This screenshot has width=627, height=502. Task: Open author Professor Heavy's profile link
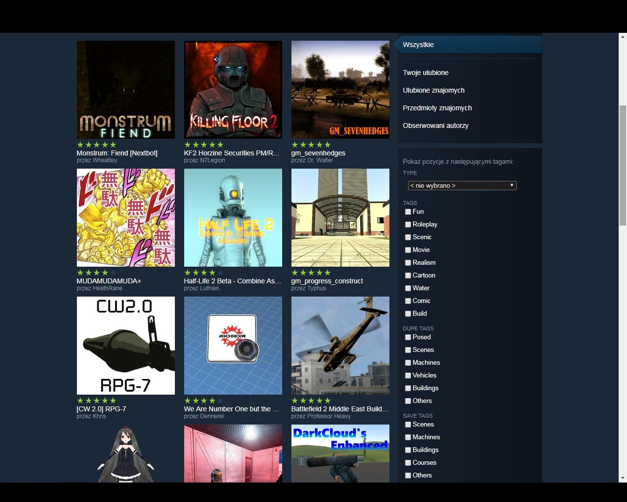pos(329,416)
